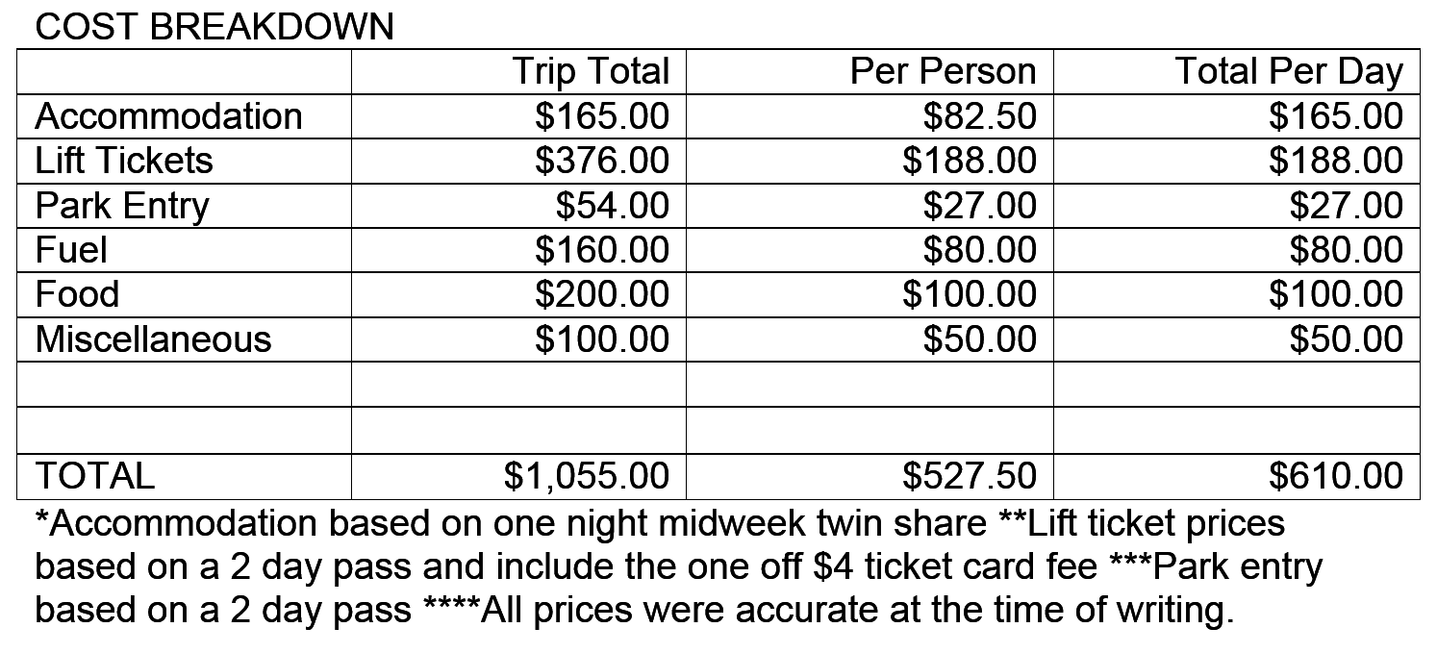Click the $376.00 Lift Tickets trip total
The width and height of the screenshot is (1437, 653).
tap(601, 161)
